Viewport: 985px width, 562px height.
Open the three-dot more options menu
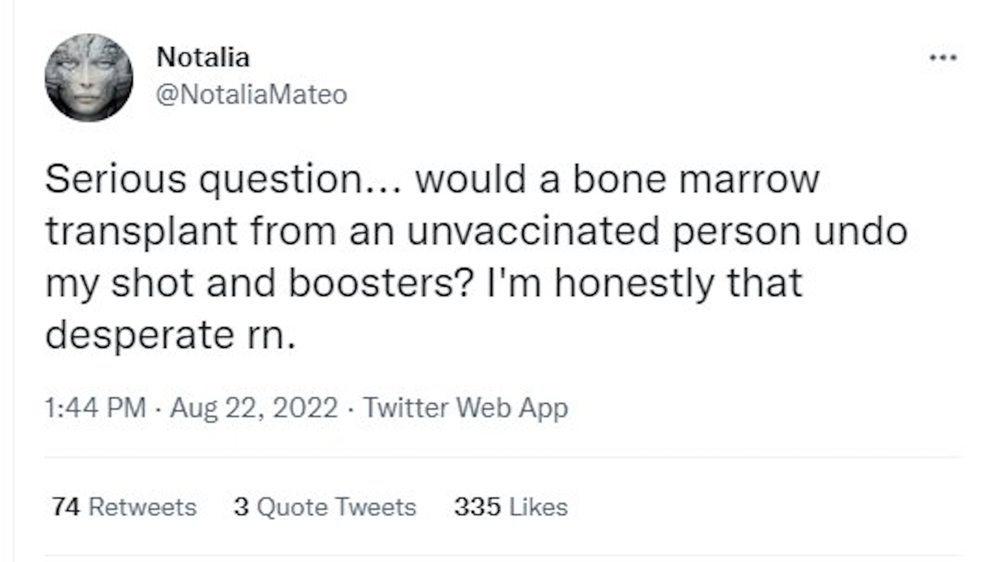pos(943,57)
